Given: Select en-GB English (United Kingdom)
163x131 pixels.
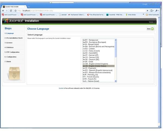Looking at the screenshot, I should pyautogui.click(x=99, y=64).
